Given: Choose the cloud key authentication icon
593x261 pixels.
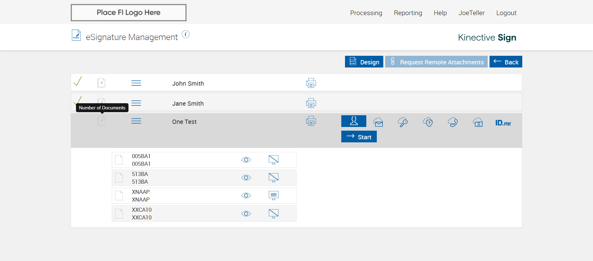Looking at the screenshot, I should pos(403,122).
